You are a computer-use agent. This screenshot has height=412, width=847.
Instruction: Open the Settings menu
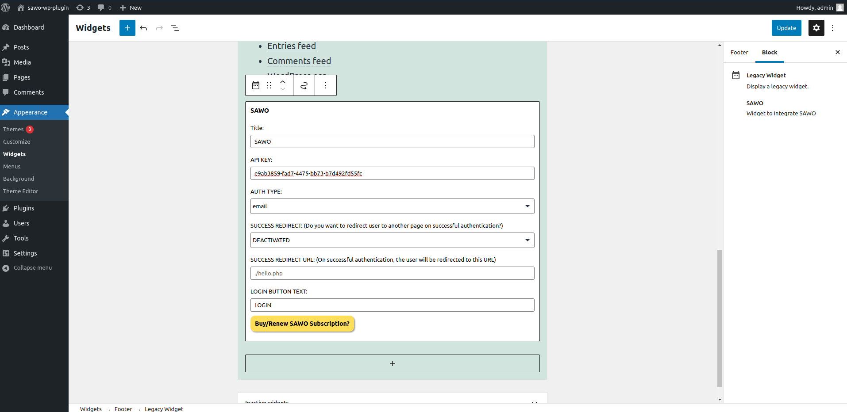[34, 253]
